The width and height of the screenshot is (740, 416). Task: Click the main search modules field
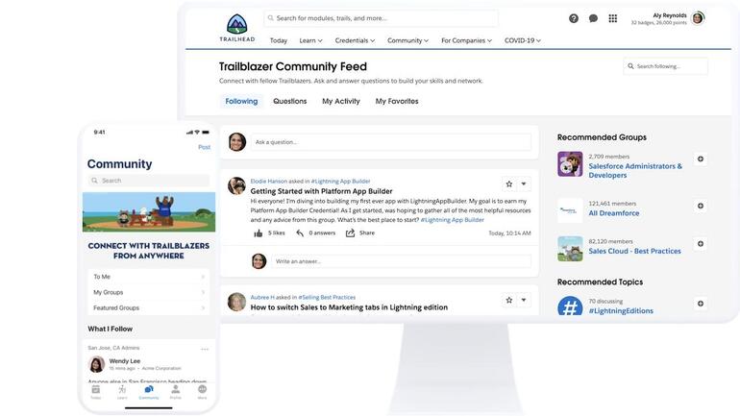click(x=381, y=18)
